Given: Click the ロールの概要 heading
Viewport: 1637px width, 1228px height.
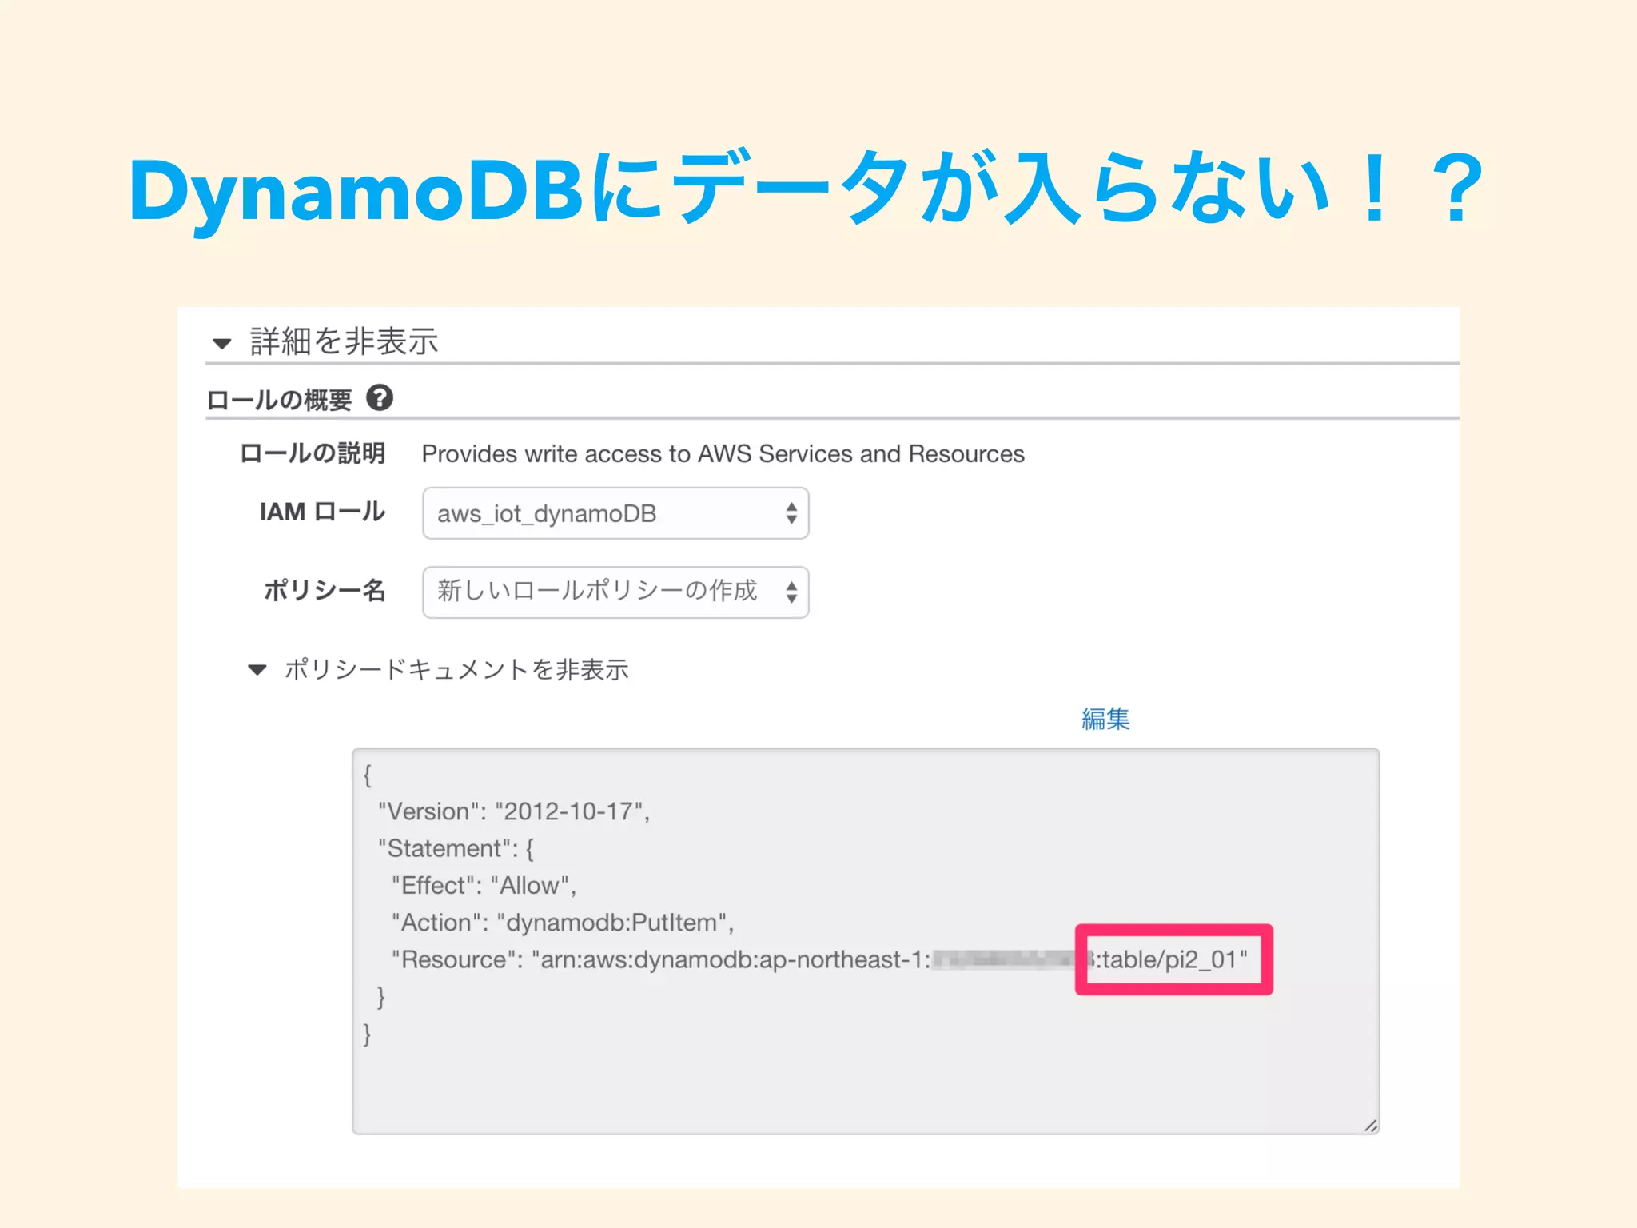Looking at the screenshot, I should pyautogui.click(x=279, y=399).
